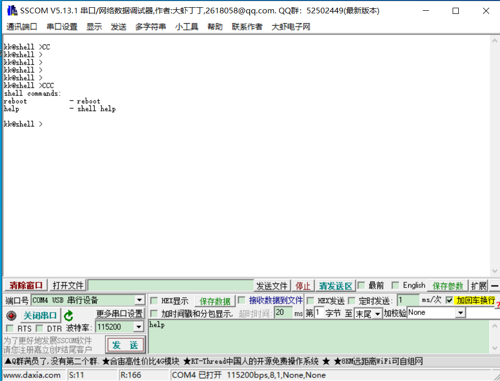This screenshot has height=381, width=500.
Task: Open the 小工具 menu
Action: click(186, 27)
